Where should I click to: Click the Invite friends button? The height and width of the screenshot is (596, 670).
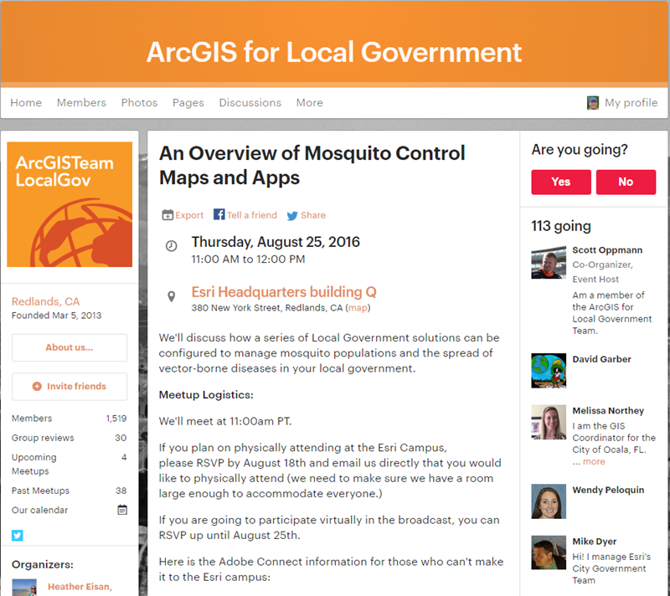pos(70,387)
